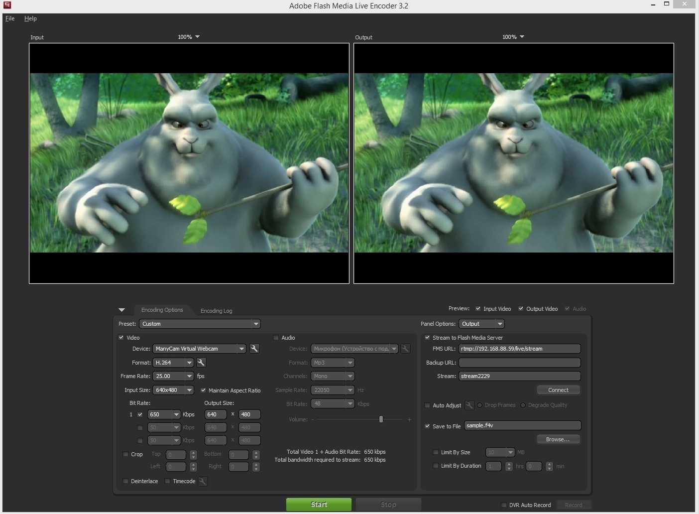Screen dimensions: 699x514
Task: Click the Connect button
Action: click(x=558, y=390)
